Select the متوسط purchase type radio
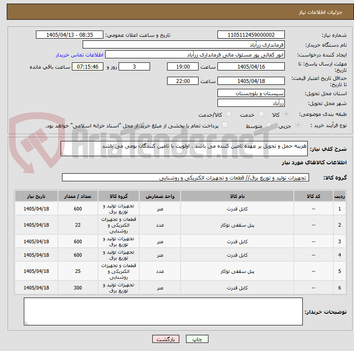This screenshot has width=354, height=351. click(x=269, y=125)
